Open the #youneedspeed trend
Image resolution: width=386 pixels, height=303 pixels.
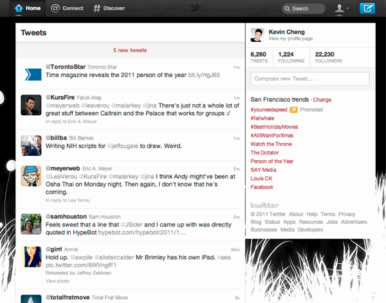tap(269, 110)
